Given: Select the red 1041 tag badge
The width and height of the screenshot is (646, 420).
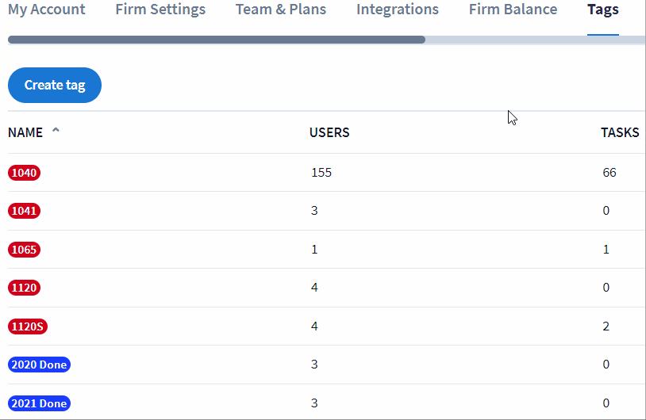Looking at the screenshot, I should point(25,211).
